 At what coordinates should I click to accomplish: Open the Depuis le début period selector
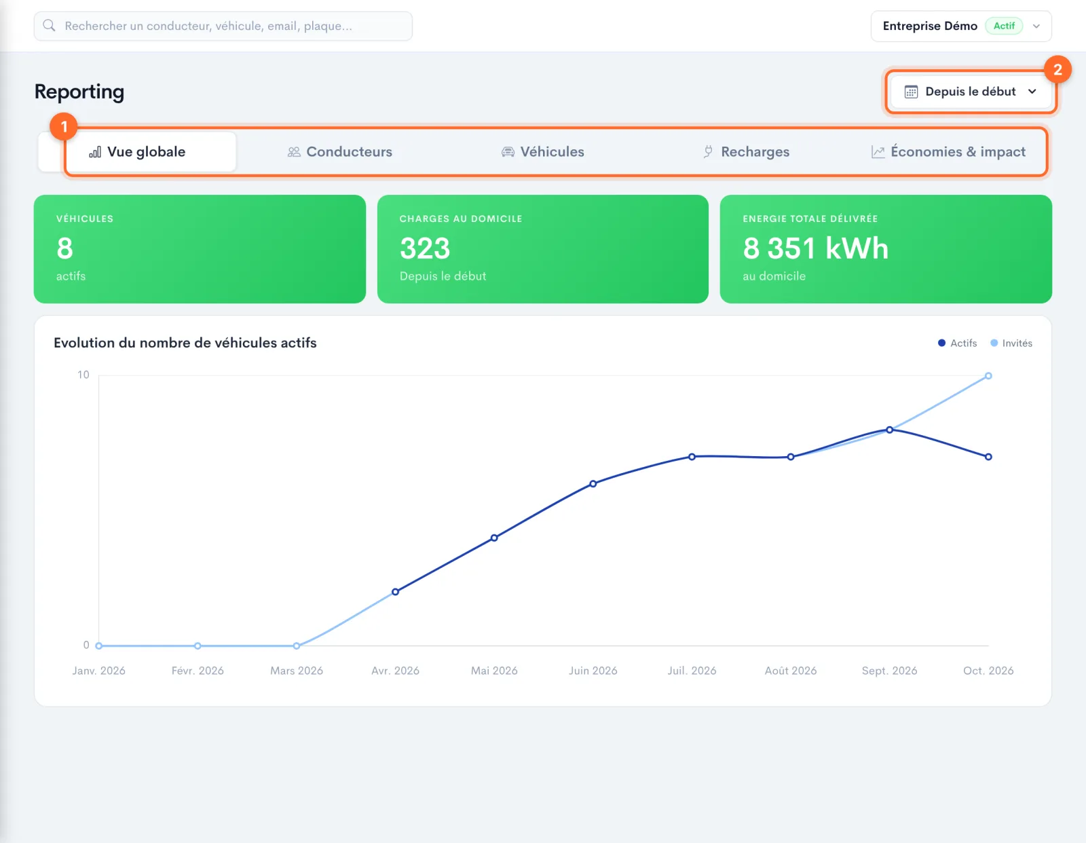(x=971, y=92)
